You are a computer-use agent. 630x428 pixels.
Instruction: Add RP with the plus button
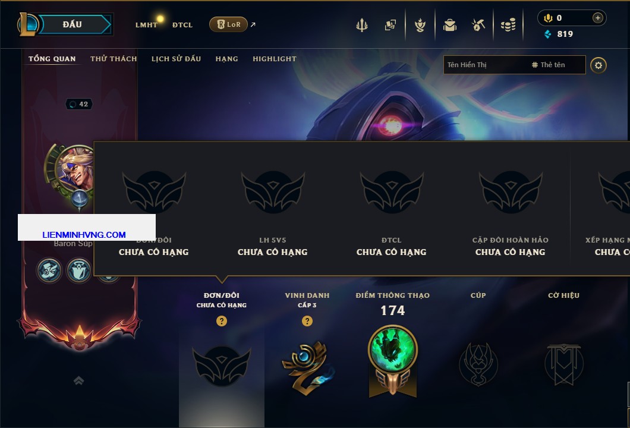coord(597,18)
